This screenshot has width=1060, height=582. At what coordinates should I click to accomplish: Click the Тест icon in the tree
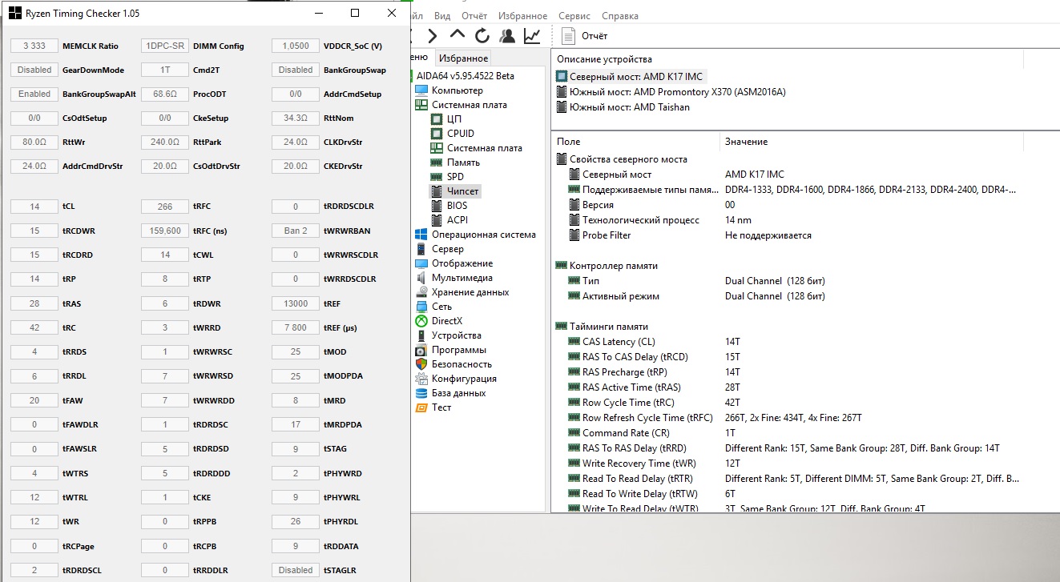coord(421,407)
